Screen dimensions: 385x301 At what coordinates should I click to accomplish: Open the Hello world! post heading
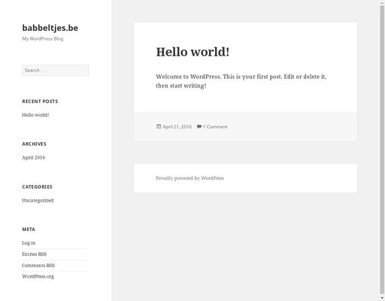pos(192,52)
